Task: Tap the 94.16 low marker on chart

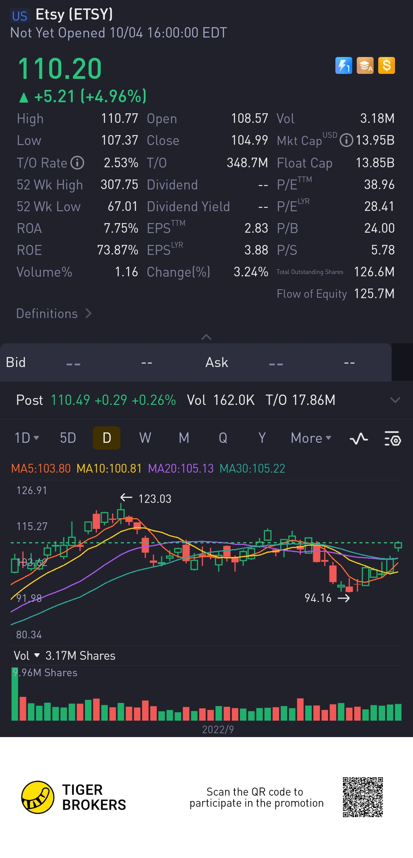Action: [318, 598]
